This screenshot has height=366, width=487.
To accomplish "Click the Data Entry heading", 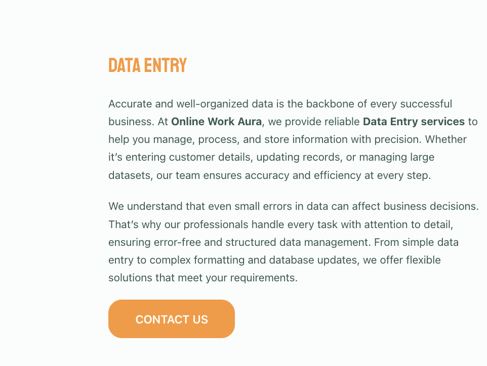I will 147,66.
